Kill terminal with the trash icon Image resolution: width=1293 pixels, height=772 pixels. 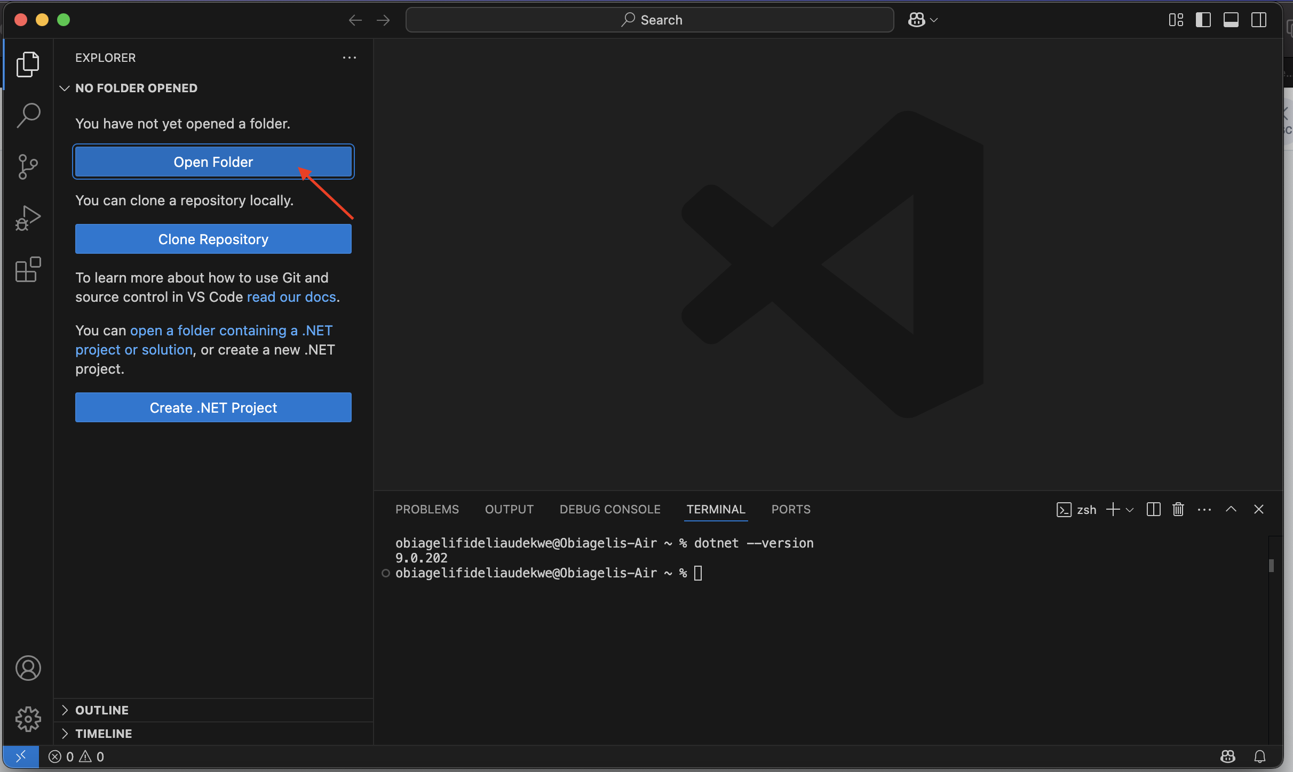click(x=1178, y=509)
